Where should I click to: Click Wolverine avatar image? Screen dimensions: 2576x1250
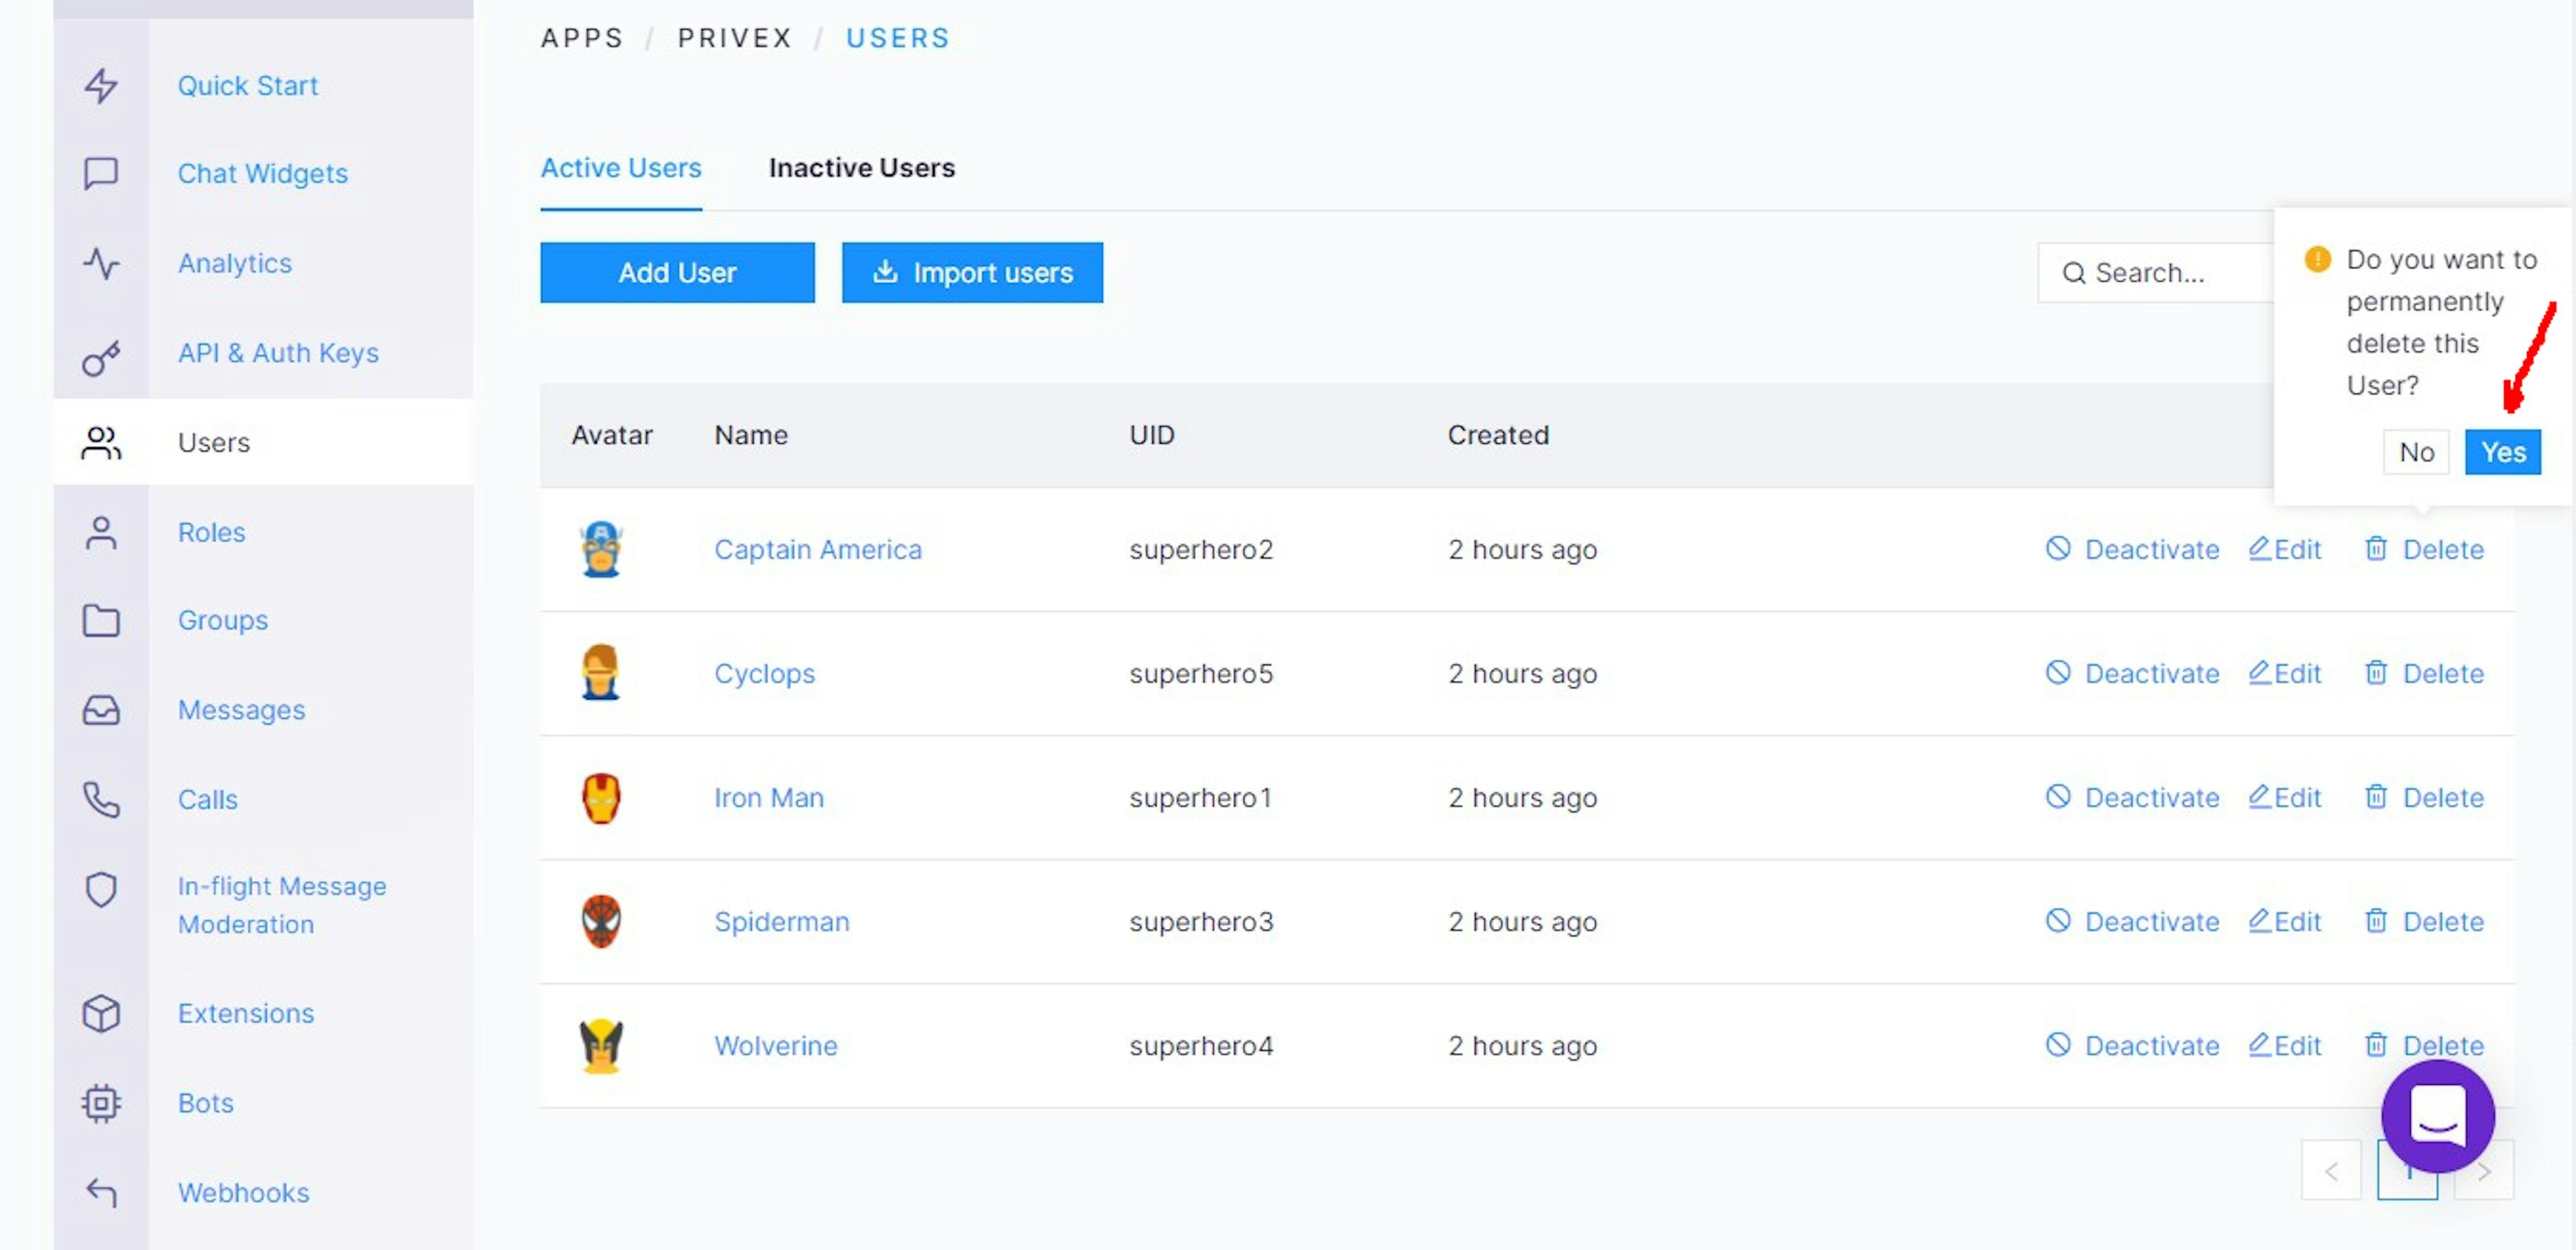point(601,1046)
